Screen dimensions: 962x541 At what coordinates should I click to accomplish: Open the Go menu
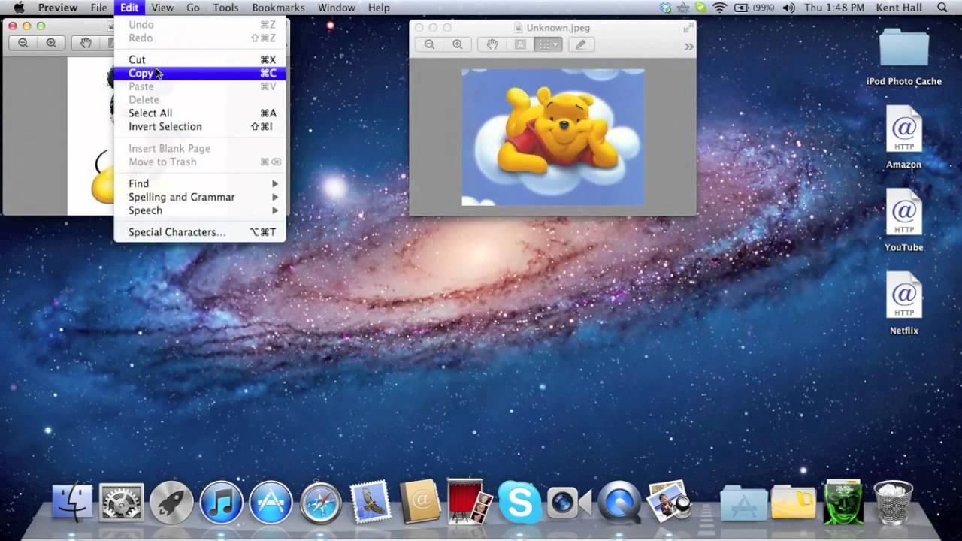(x=193, y=8)
